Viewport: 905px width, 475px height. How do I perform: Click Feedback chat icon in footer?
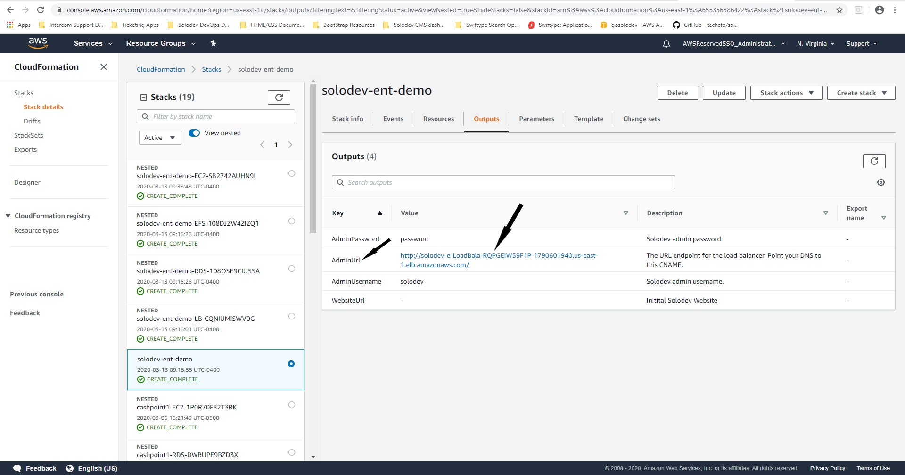17,468
